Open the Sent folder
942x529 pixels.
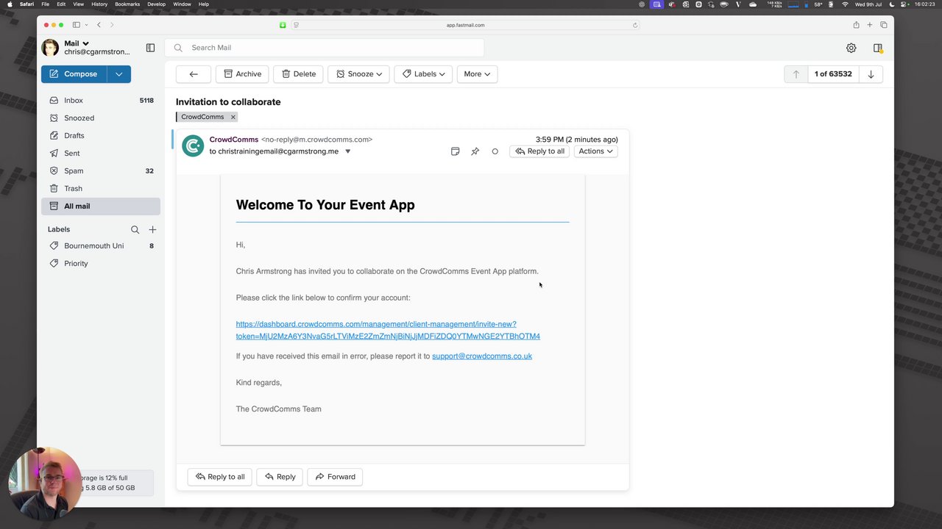pyautogui.click(x=101, y=154)
